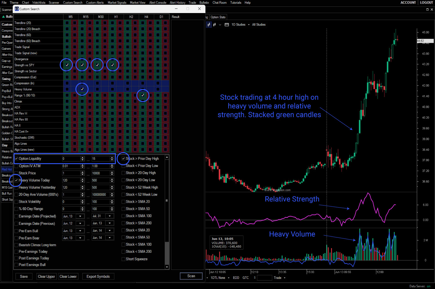Open the Market Signals menu
This screenshot has height=289, width=435.
click(x=117, y=3)
